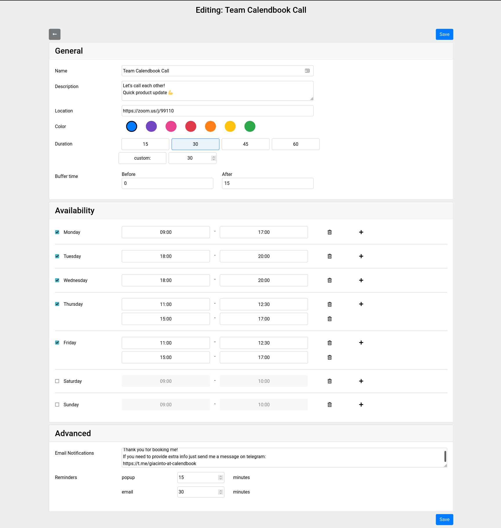501x528 pixels.
Task: Adjust the custom duration spinner arrows
Action: [213, 158]
